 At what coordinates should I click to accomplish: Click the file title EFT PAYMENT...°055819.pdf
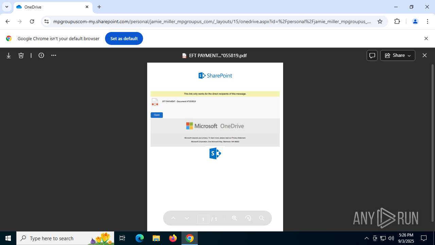click(x=217, y=55)
